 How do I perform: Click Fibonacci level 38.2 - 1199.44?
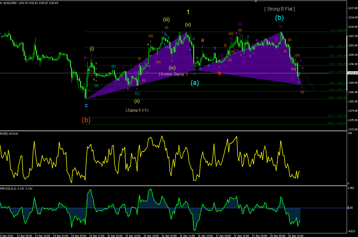coord(337,56)
